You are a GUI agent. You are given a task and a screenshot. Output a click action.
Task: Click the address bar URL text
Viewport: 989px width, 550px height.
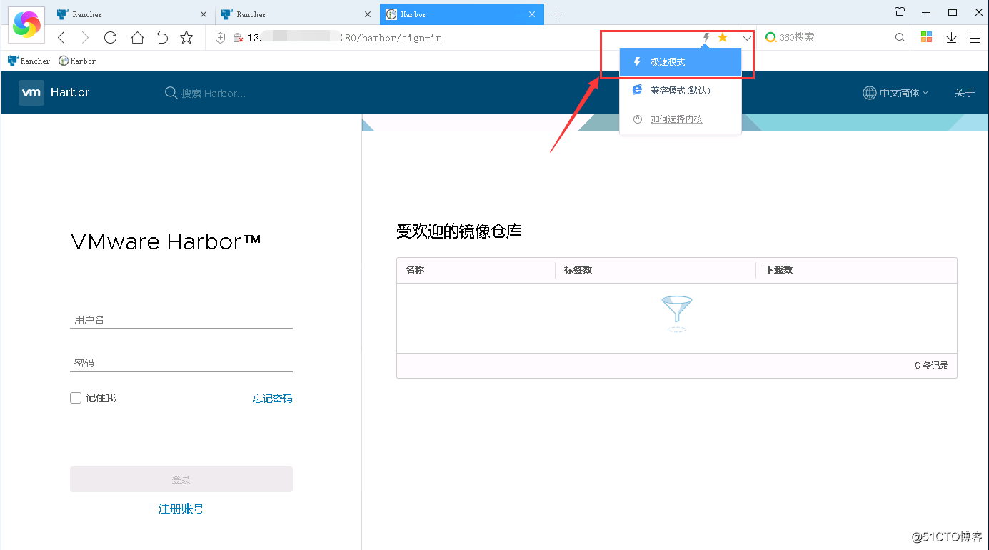(345, 38)
